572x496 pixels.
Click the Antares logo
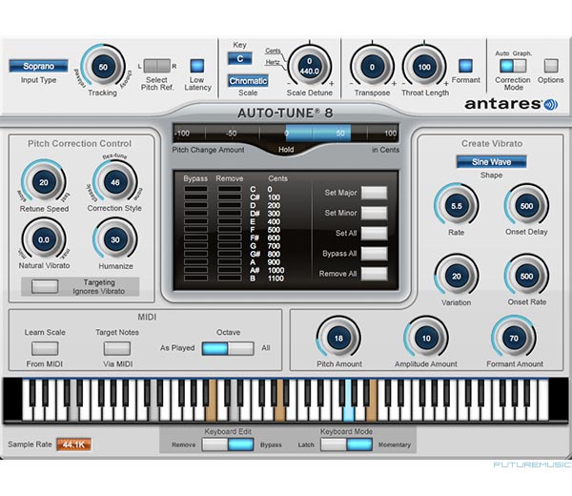(511, 104)
